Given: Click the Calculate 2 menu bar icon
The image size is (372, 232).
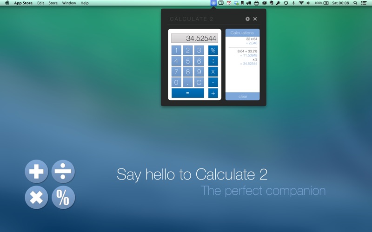Looking at the screenshot, I should [213, 3].
